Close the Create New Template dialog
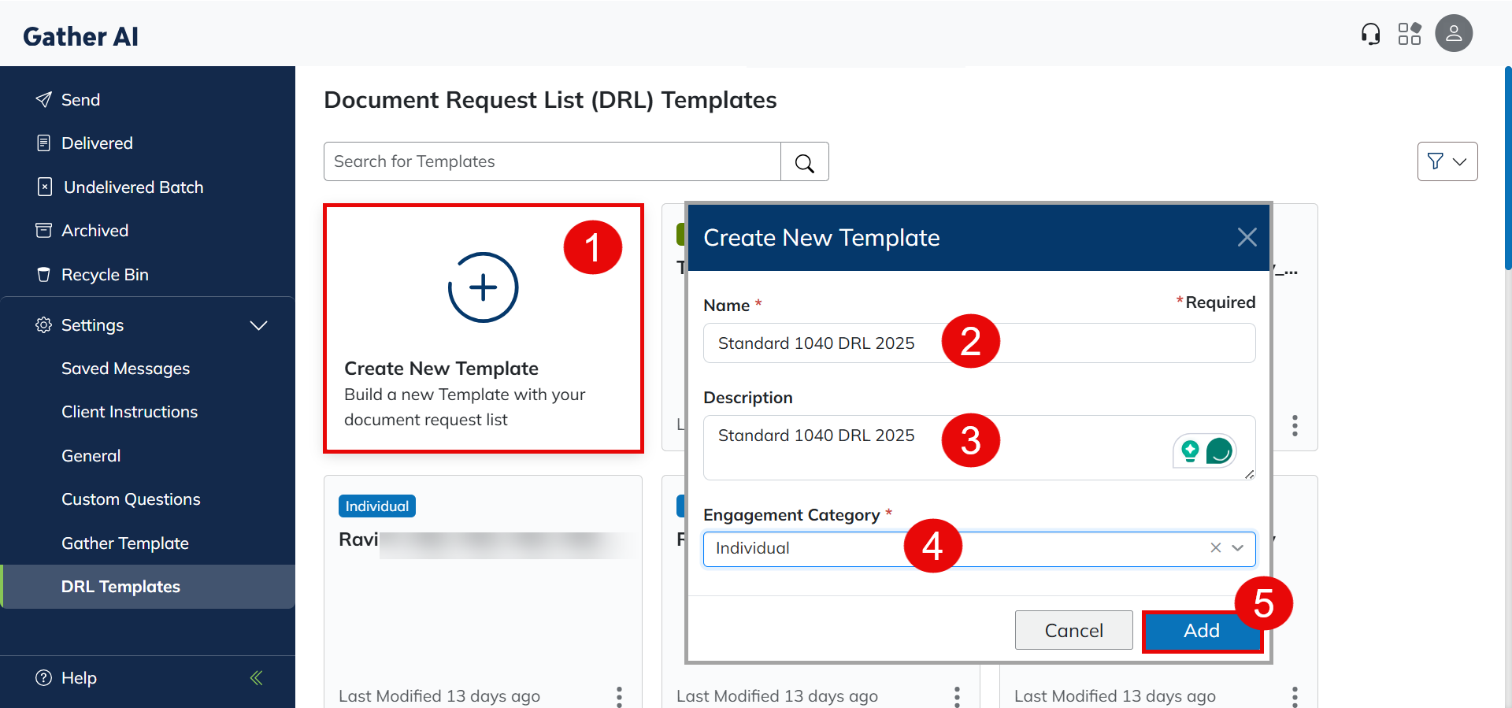This screenshot has width=1512, height=708. (x=1247, y=237)
